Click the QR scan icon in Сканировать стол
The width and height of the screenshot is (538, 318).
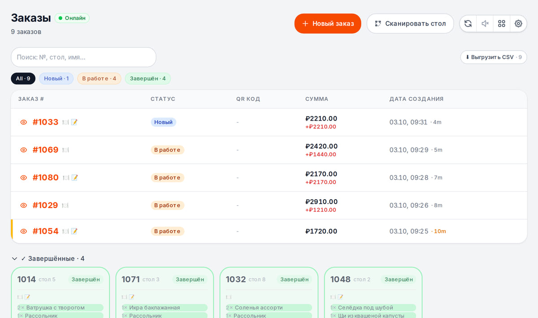click(x=378, y=23)
